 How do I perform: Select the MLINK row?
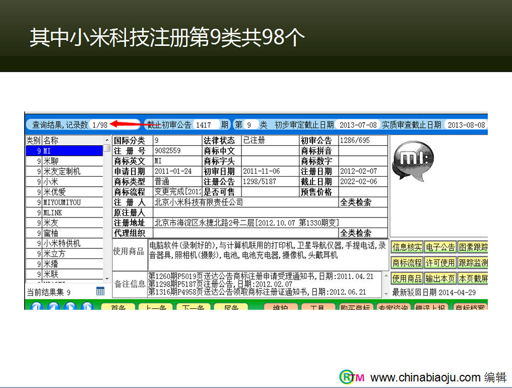tap(65, 212)
